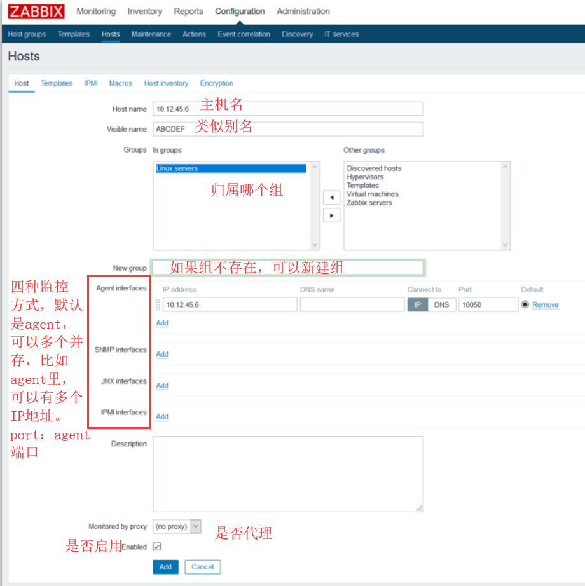Move selected group right arrow button
Viewport: 585px width, 586px height.
click(x=331, y=215)
